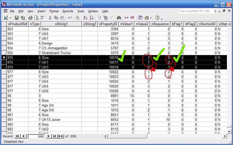This screenshot has width=233, height=145.
Task: Click the Delete Record icon
Action: click(132, 18)
